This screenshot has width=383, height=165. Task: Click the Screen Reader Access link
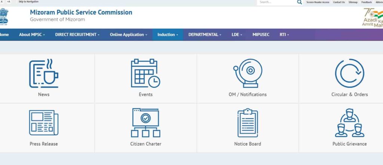tap(318, 2)
